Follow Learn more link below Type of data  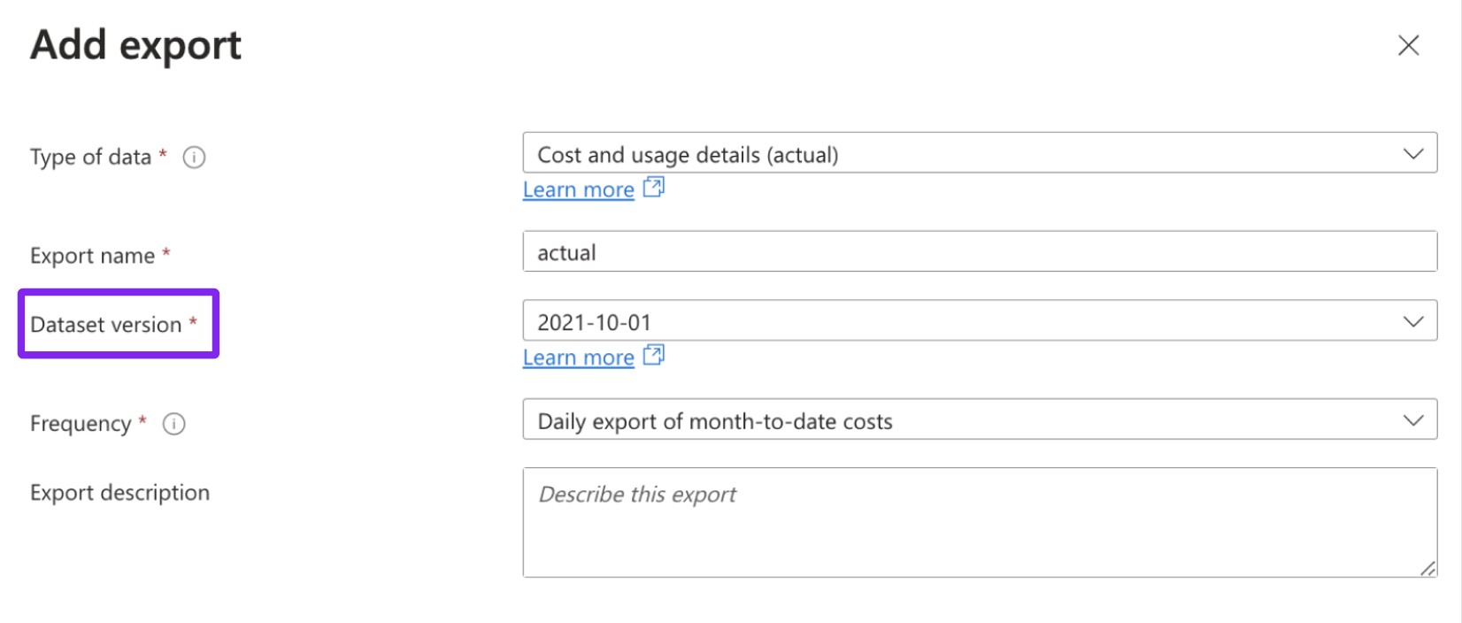[579, 189]
